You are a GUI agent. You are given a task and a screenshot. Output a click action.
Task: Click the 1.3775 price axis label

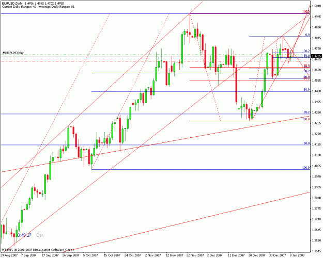point(316,208)
